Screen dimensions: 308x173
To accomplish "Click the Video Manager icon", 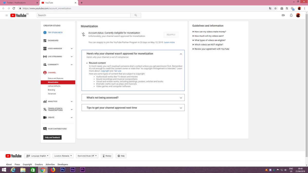I will pos(45,48).
